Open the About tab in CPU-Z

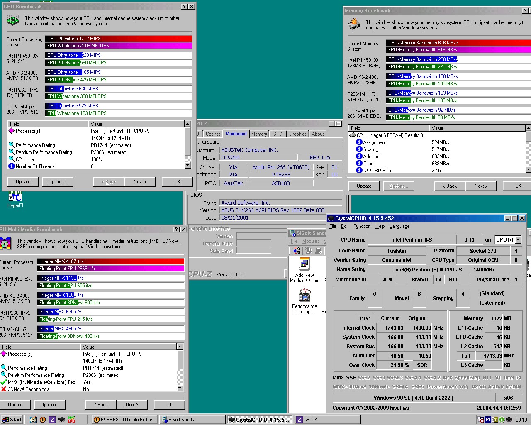[318, 134]
